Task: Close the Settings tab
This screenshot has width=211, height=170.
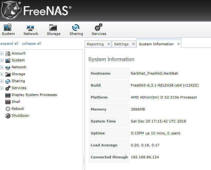Action: [x=133, y=44]
